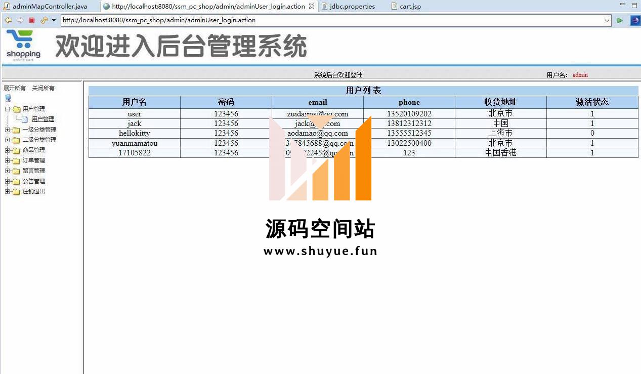Open dropdown arrow beside refresh icon

tap(54, 20)
